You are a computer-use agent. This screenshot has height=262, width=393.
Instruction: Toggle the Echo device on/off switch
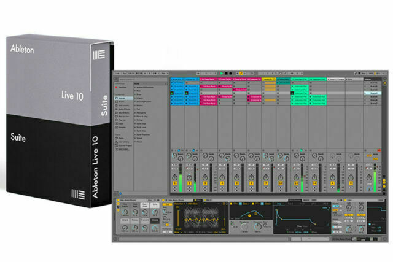coord(346,200)
